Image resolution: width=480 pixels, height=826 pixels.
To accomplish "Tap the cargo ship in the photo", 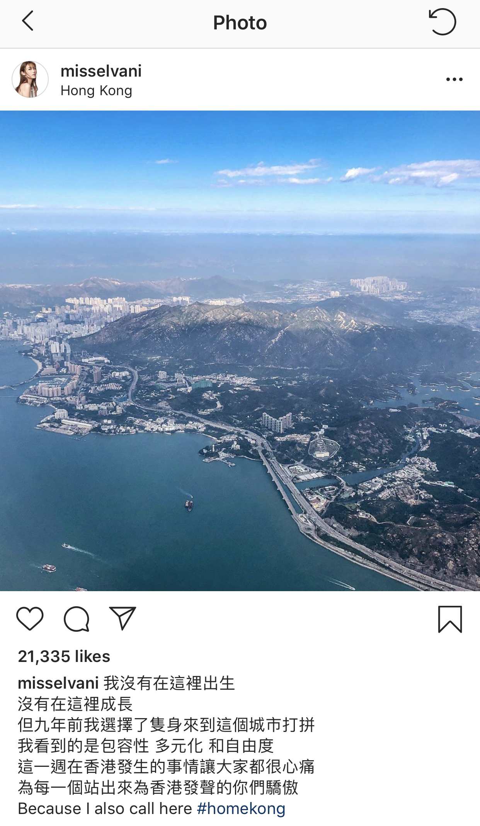I will [x=189, y=505].
